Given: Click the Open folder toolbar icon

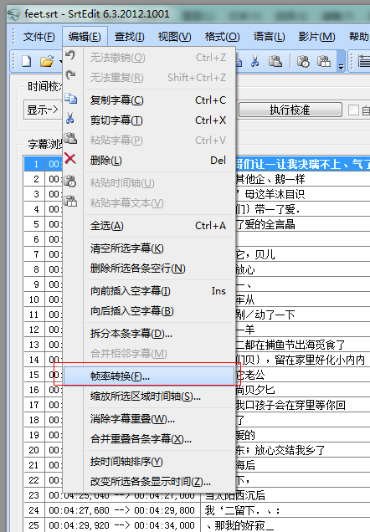Looking at the screenshot, I should tap(47, 61).
